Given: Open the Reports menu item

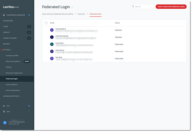Looking at the screenshot, I should pos(7,44).
